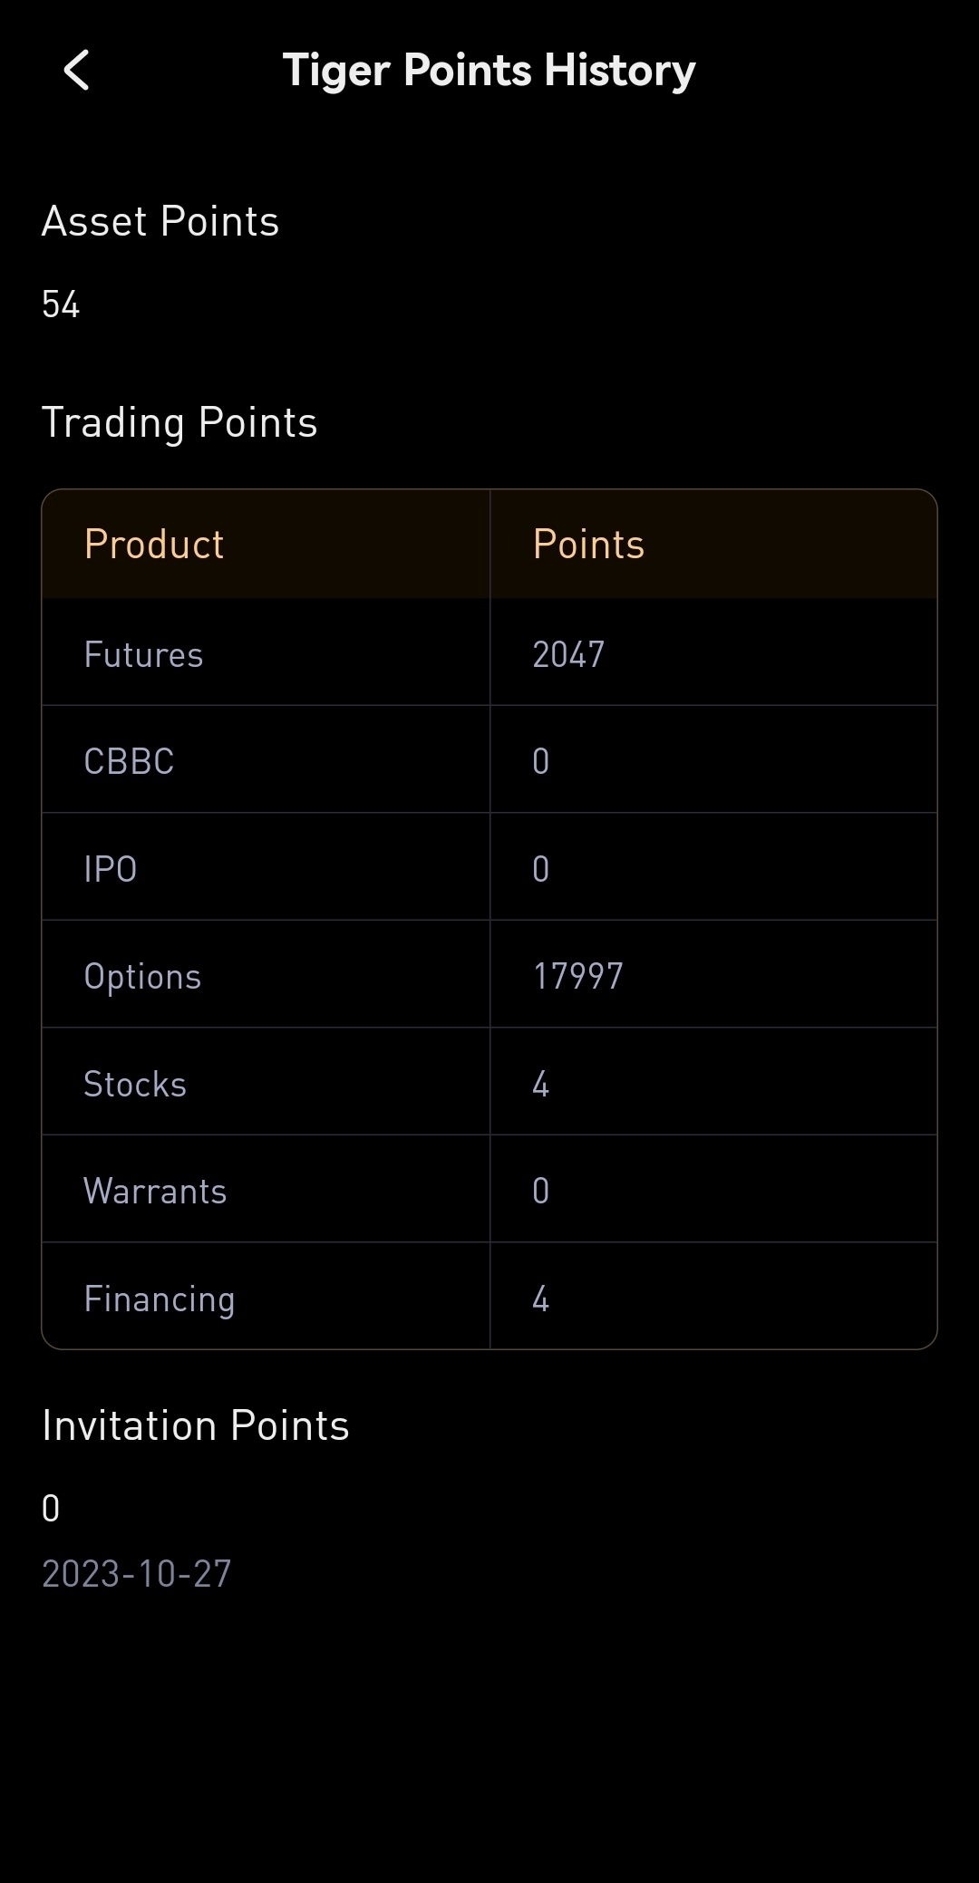Image resolution: width=979 pixels, height=1883 pixels.
Task: Tap the Trading Points heading
Action: tap(179, 423)
